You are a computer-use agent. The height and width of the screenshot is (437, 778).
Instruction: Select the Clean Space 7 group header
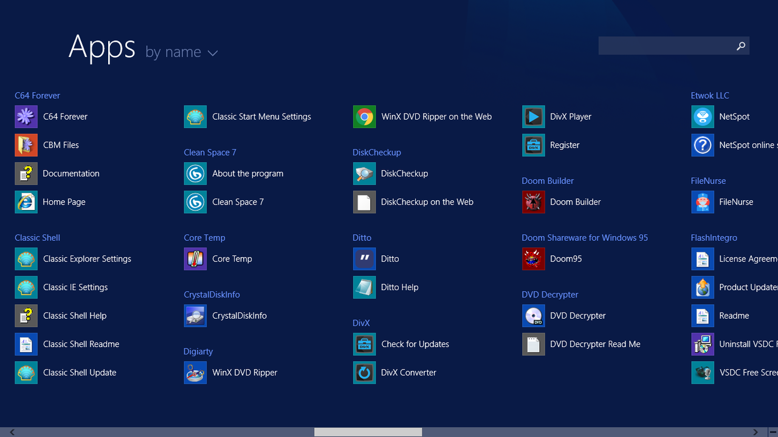210,152
